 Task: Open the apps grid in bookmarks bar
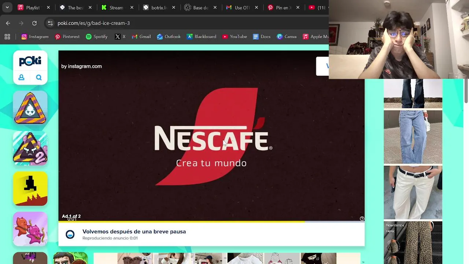pos(7,37)
